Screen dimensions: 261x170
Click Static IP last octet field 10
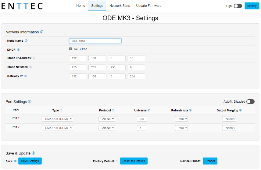click(x=136, y=58)
